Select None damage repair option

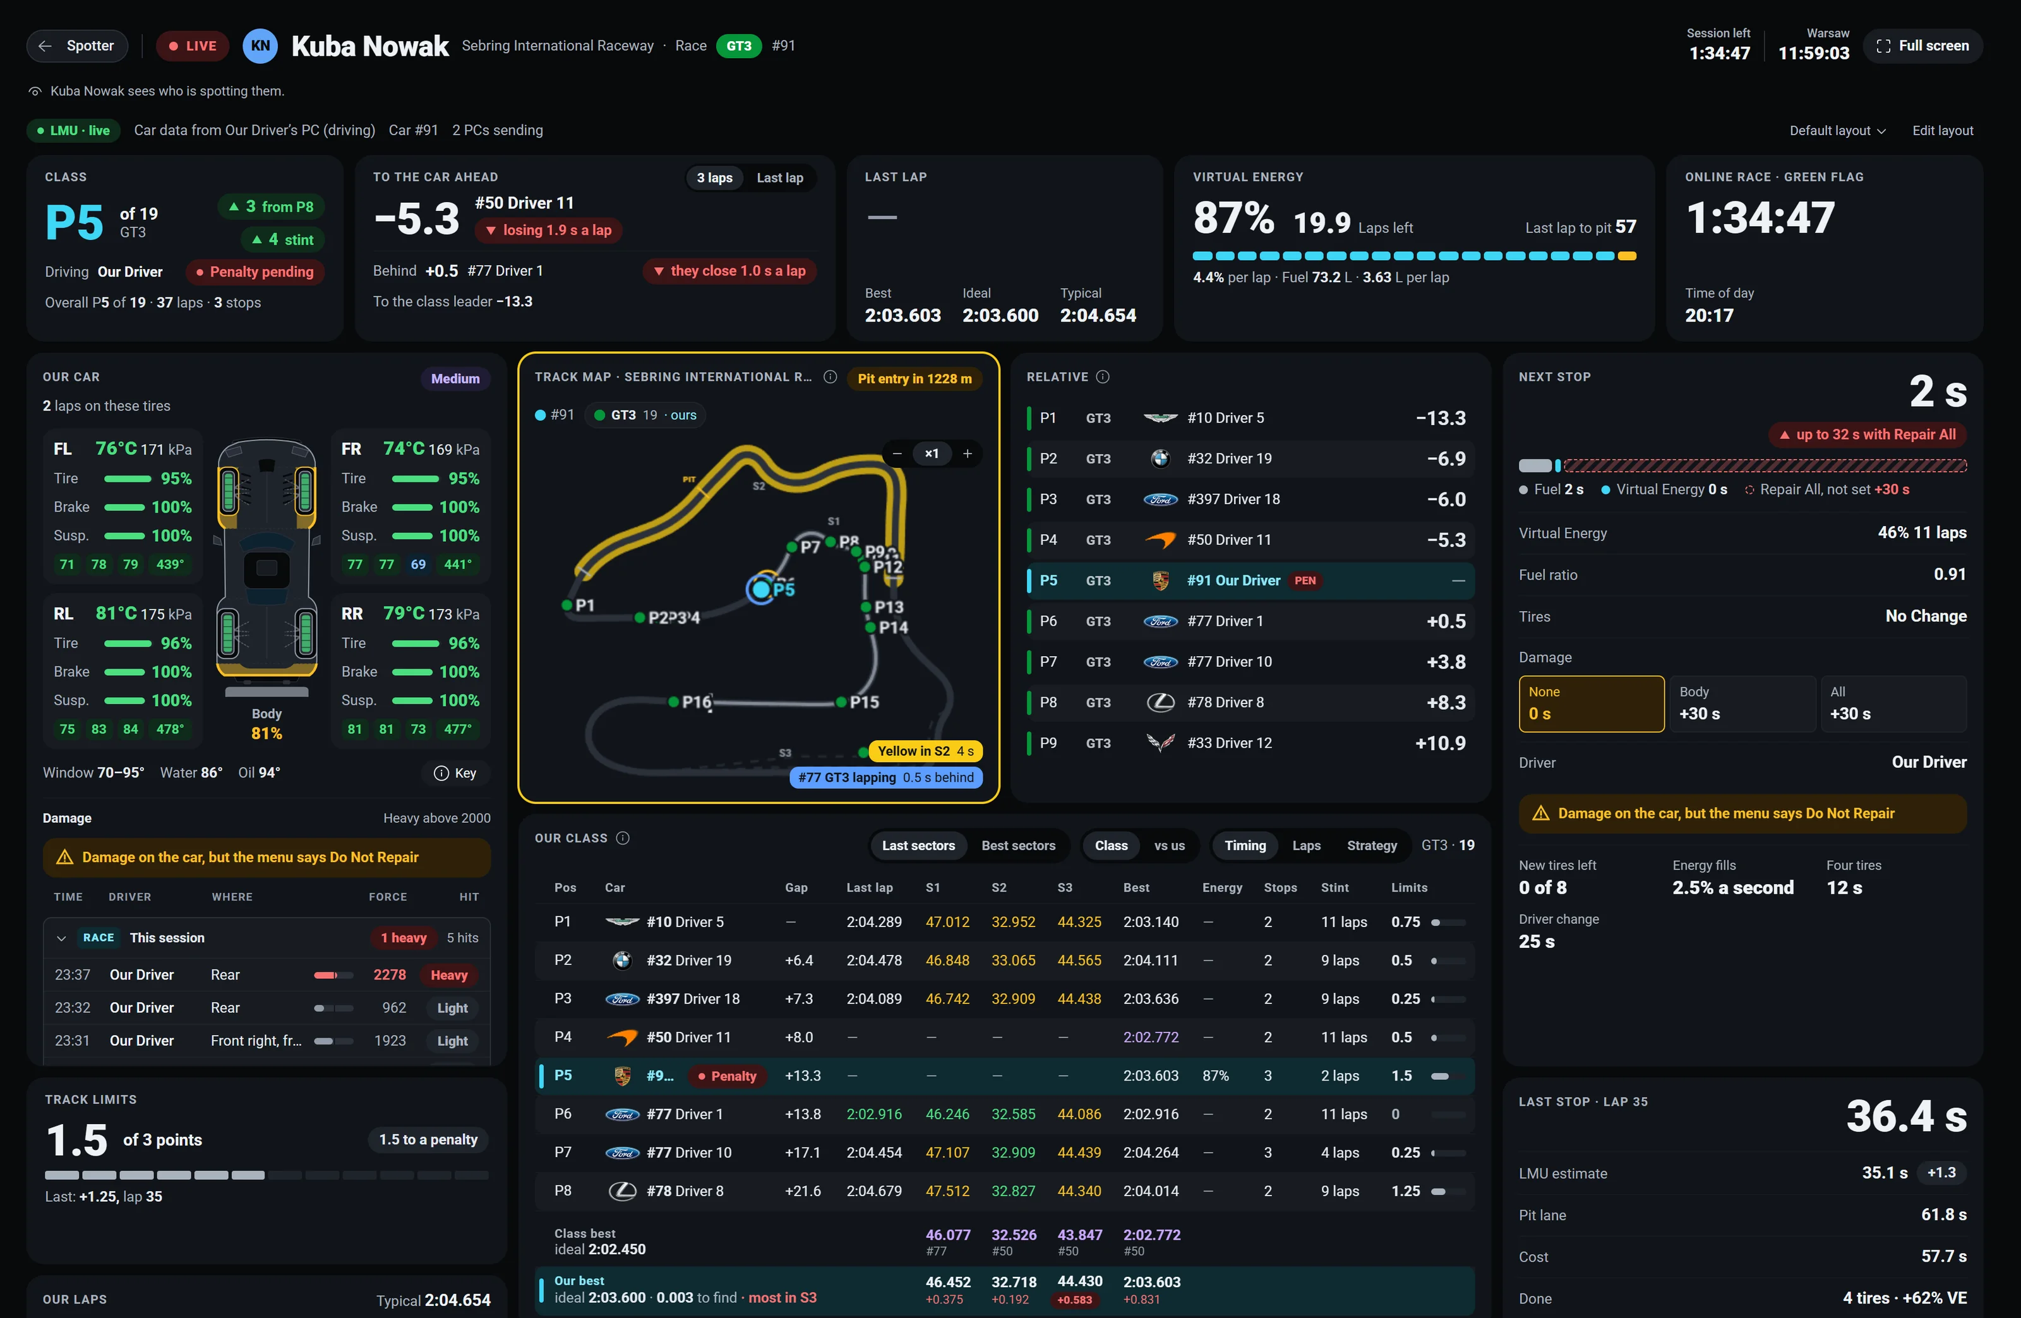tap(1592, 704)
